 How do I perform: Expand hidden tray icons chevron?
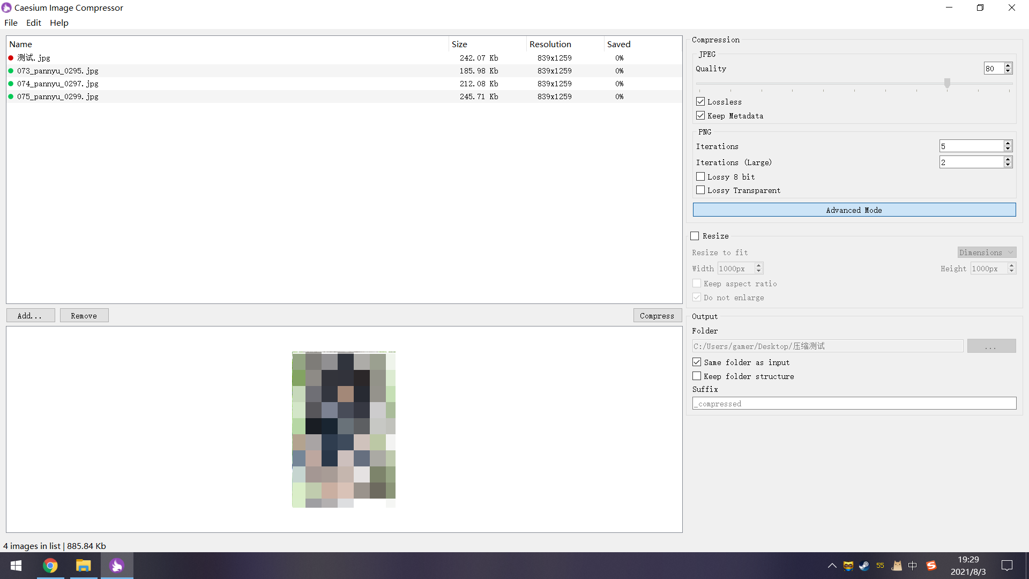(832, 566)
